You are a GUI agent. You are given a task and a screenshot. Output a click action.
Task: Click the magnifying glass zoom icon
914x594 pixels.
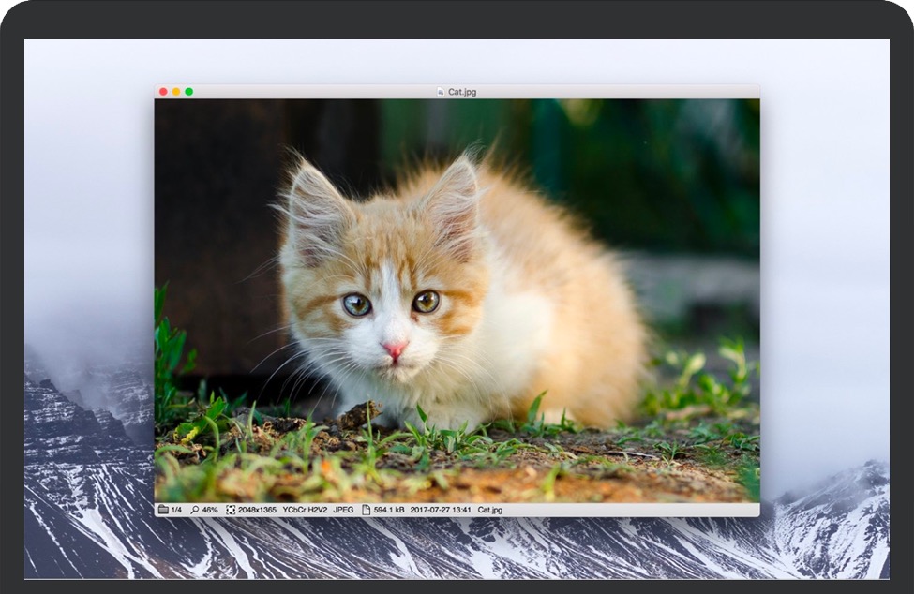coord(193,511)
